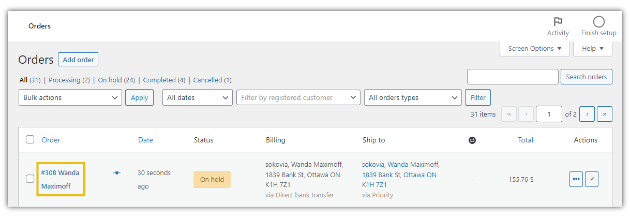Open the Activity flag icon
Image resolution: width=630 pixels, height=216 pixels.
tap(558, 22)
